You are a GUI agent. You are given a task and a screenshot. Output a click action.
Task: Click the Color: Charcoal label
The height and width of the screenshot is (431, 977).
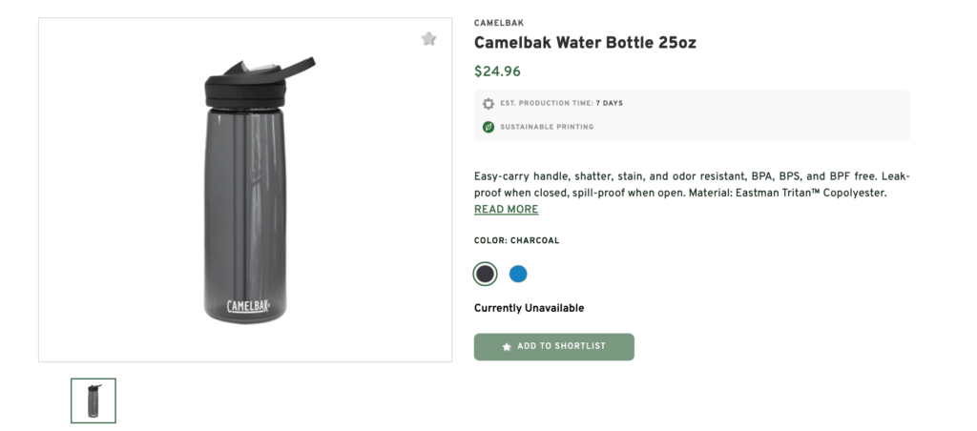[x=516, y=241]
